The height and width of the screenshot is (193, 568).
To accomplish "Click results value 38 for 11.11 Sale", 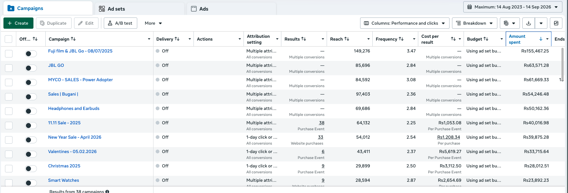I will 322,123.
